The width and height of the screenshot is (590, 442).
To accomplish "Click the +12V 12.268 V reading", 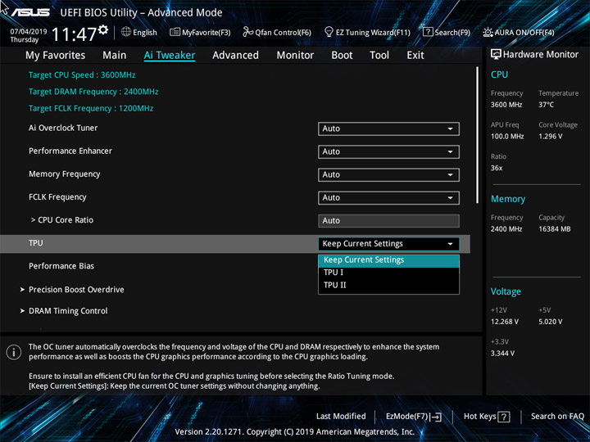I will [x=504, y=322].
